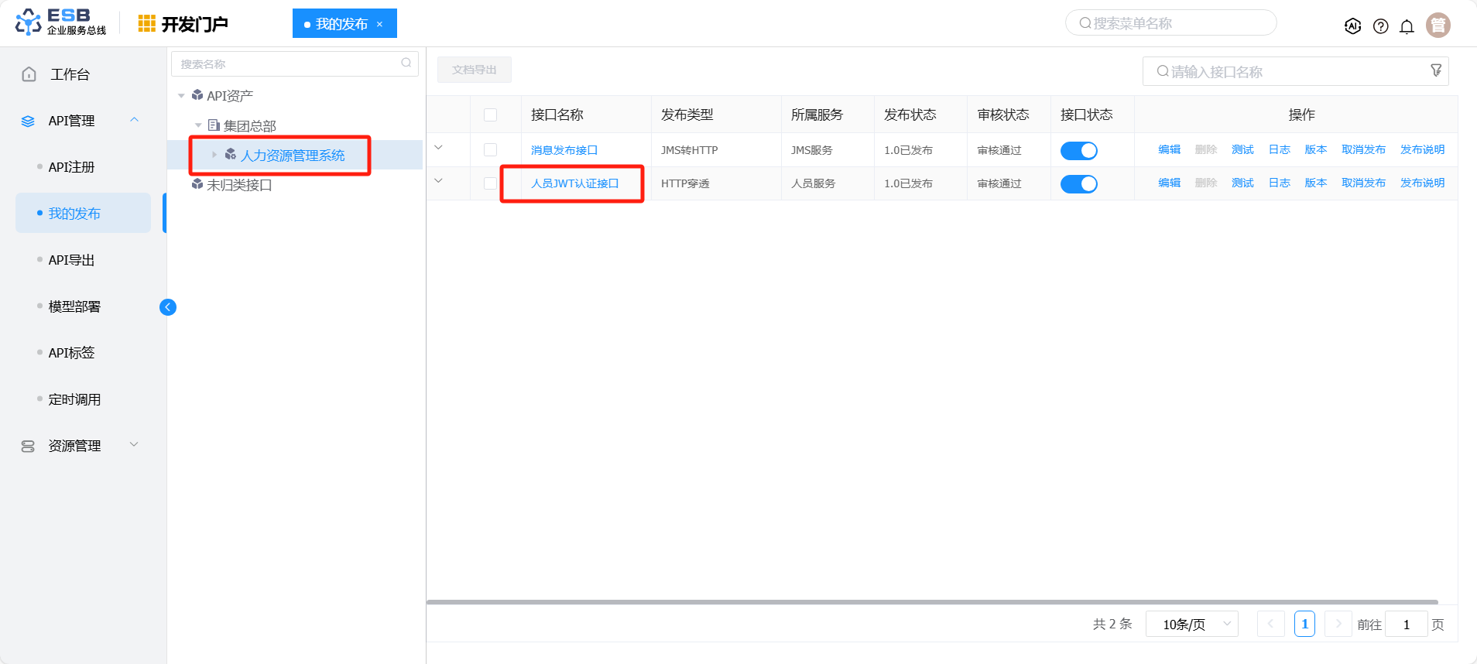Click 版本 for 人员JWT认证接口
The image size is (1477, 664).
(x=1316, y=183)
